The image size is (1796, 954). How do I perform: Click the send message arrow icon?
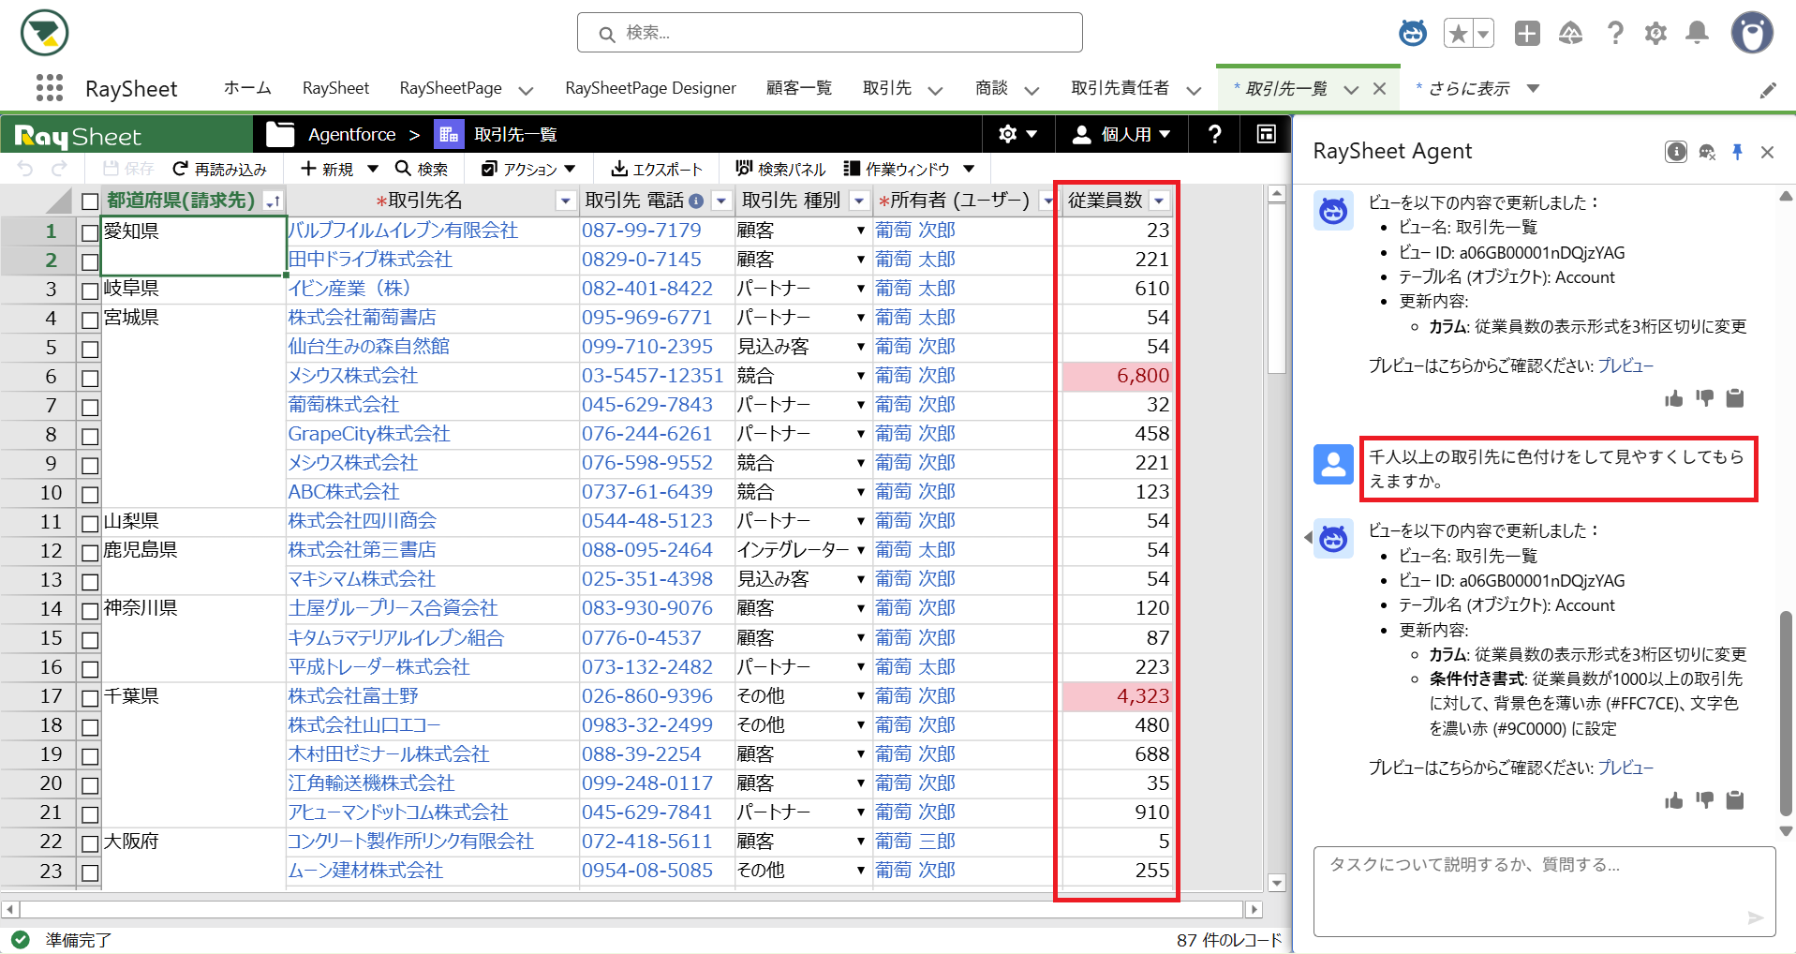point(1755,917)
